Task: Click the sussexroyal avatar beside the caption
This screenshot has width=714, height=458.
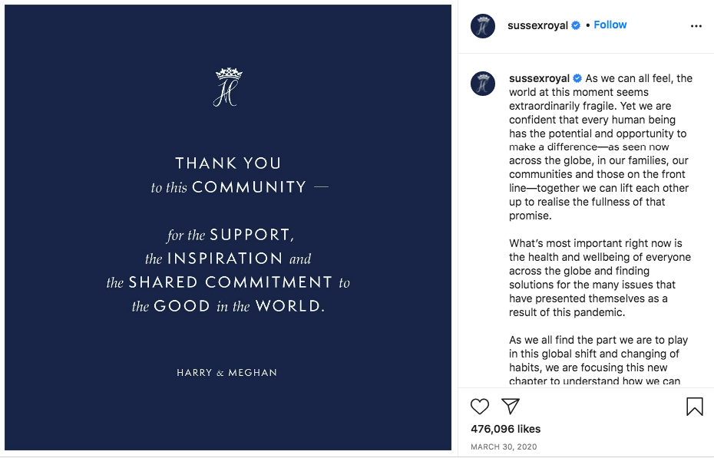Action: pyautogui.click(x=483, y=84)
